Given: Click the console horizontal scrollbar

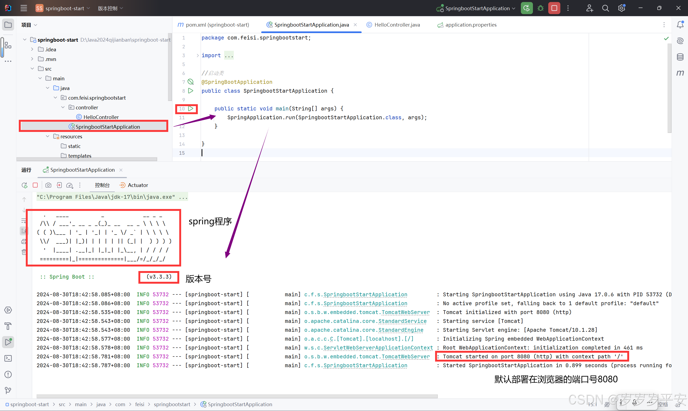Looking at the screenshot, I should [x=237, y=396].
